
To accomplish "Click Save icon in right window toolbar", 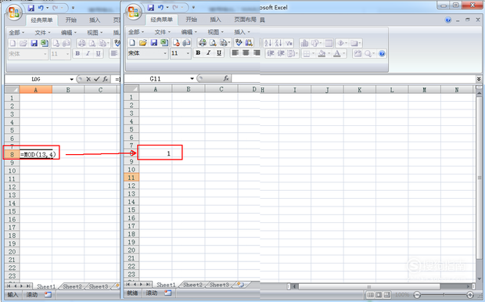I will pos(154,43).
